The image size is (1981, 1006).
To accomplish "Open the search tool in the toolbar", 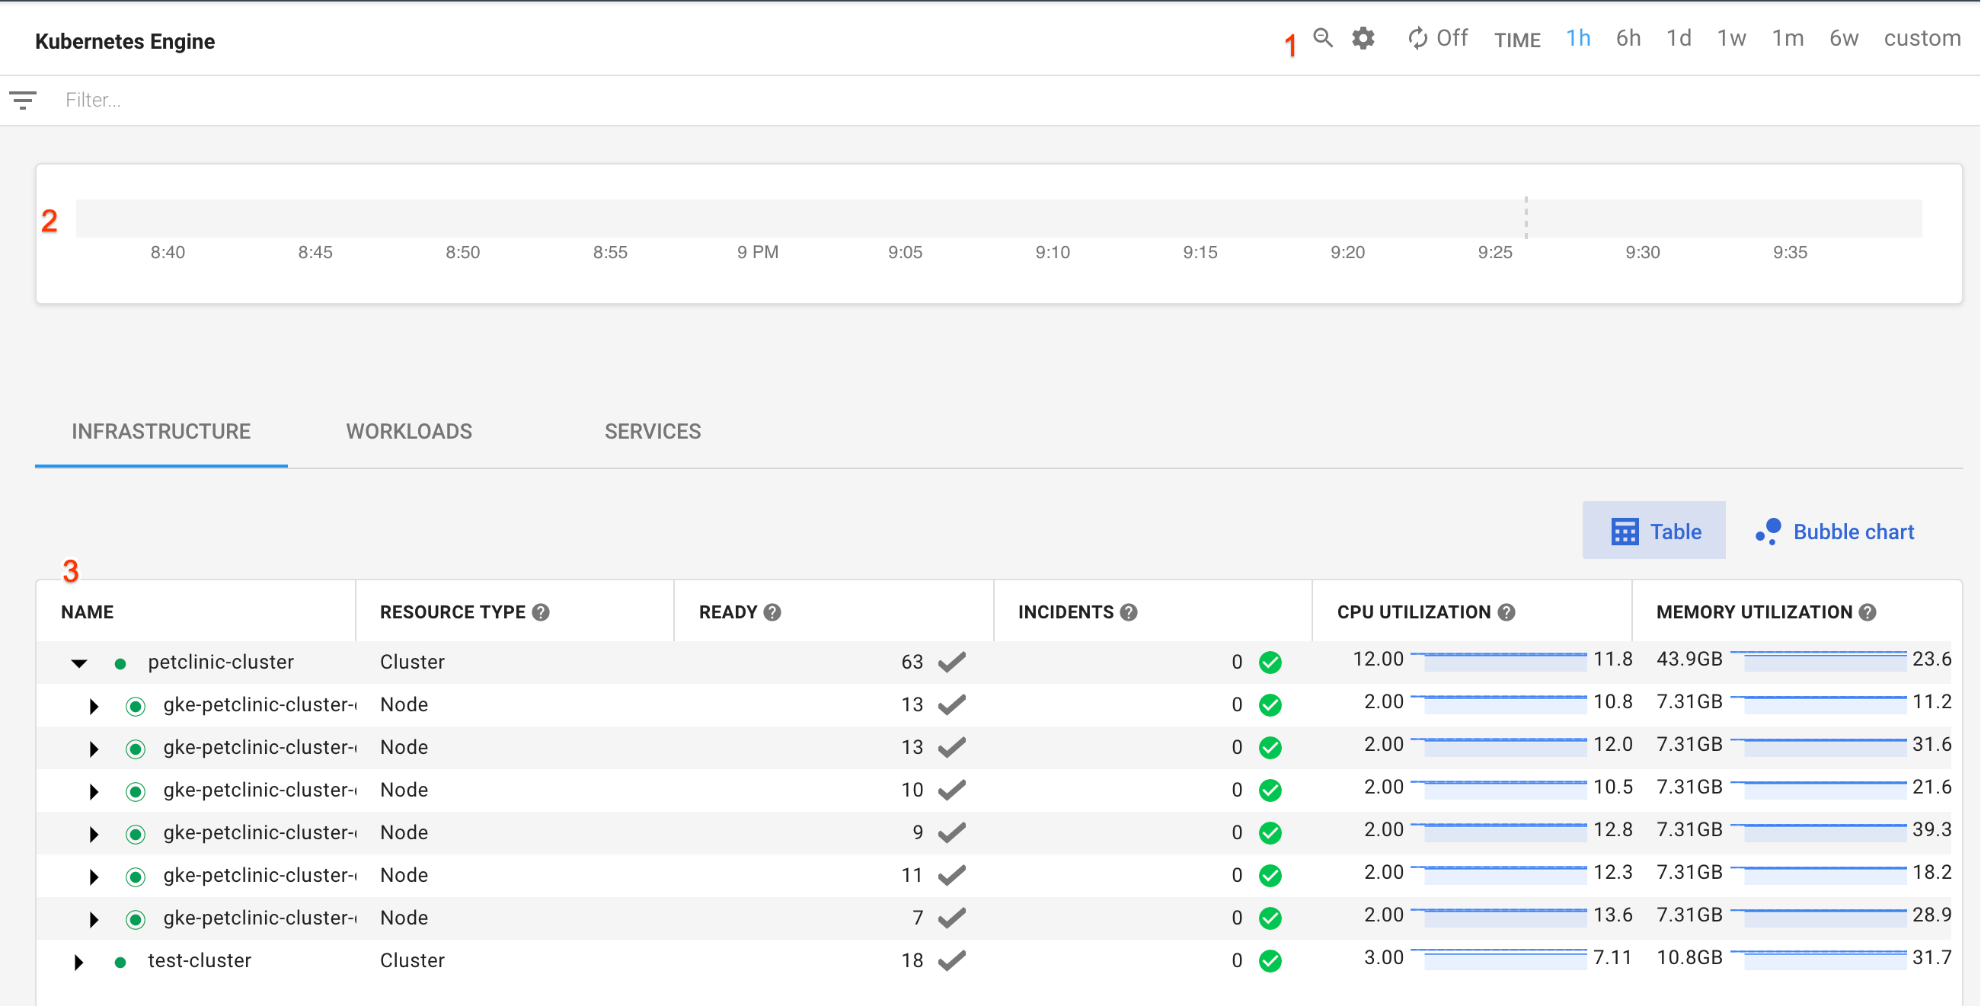I will pyautogui.click(x=1323, y=37).
